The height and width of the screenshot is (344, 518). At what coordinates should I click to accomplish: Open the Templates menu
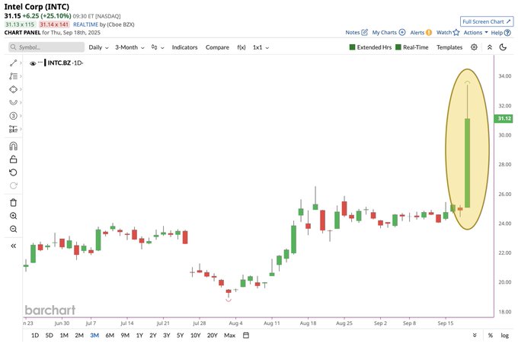(449, 47)
